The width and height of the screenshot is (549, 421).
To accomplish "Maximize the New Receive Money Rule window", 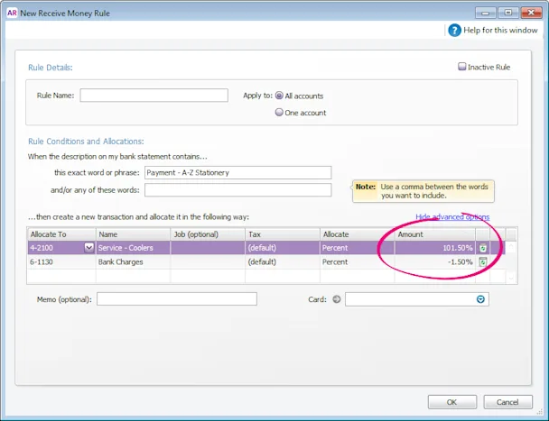I will (x=508, y=13).
